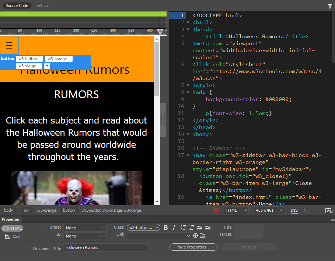
Task: Open the window size 436 x 461 dropdown
Action: (269, 210)
